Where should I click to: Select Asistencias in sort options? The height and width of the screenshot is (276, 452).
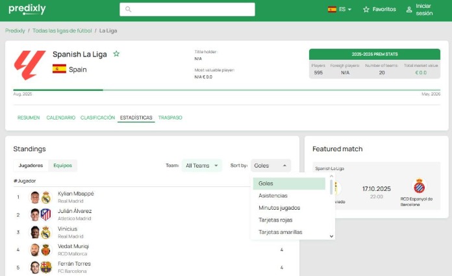(x=273, y=195)
